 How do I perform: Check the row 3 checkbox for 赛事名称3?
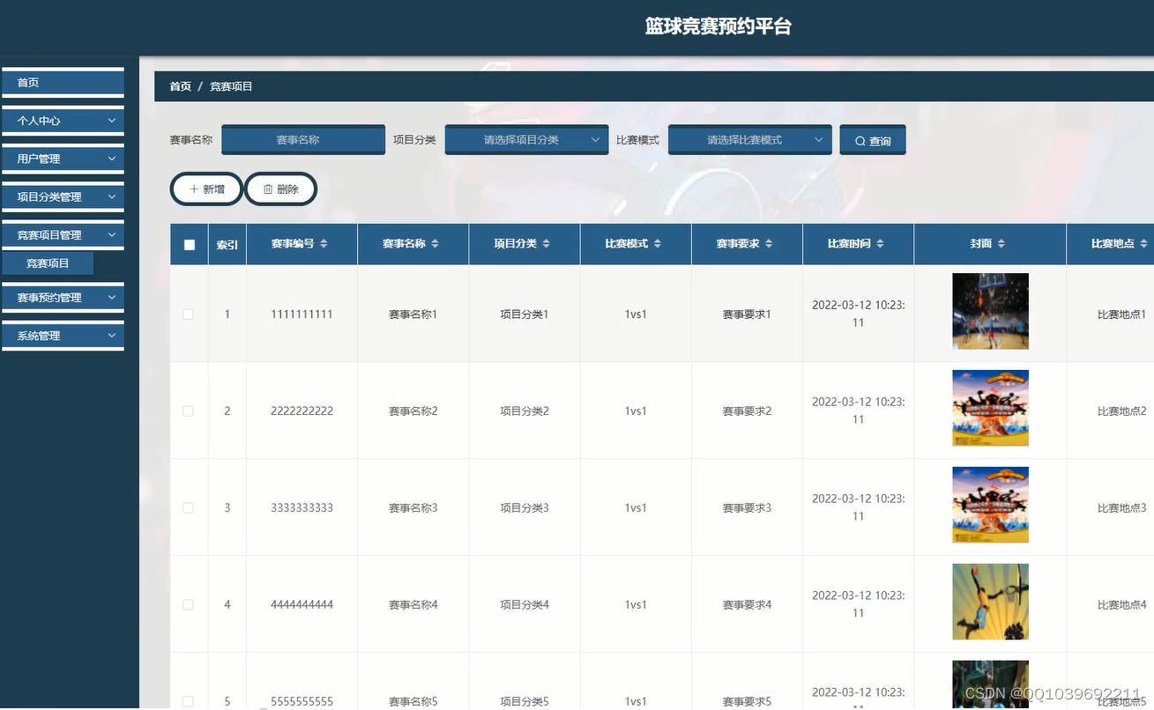[x=188, y=508]
